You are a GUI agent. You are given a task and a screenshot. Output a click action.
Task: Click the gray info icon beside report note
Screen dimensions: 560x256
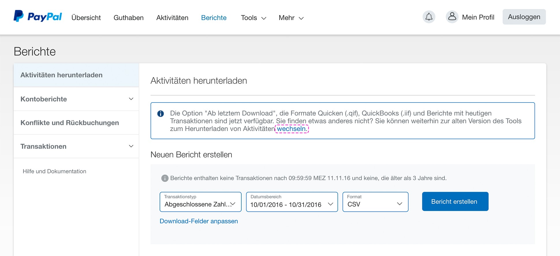[165, 178]
